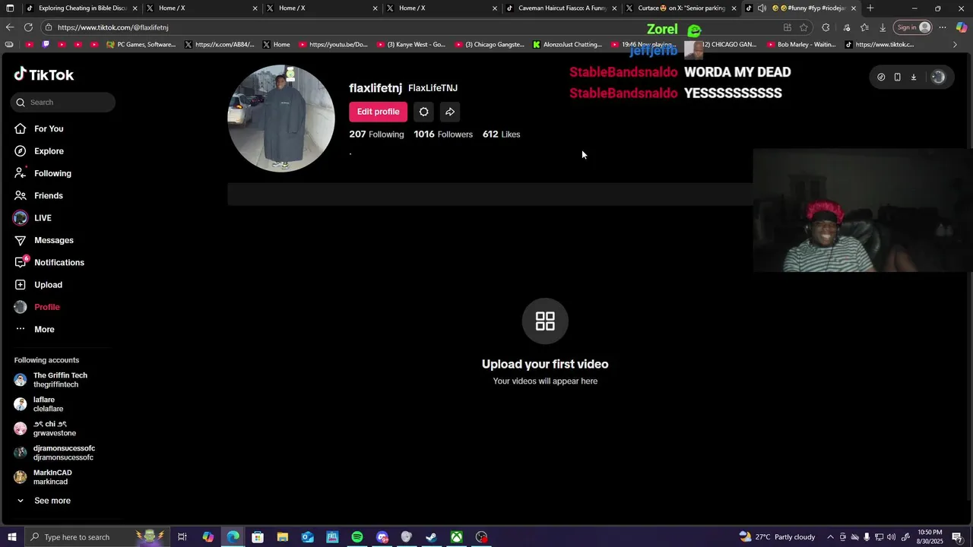Screen dimensions: 973x547
Task: Click the browser back arrow
Action: (9, 27)
